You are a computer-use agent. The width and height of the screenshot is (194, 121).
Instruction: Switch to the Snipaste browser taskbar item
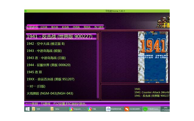[77, 109]
